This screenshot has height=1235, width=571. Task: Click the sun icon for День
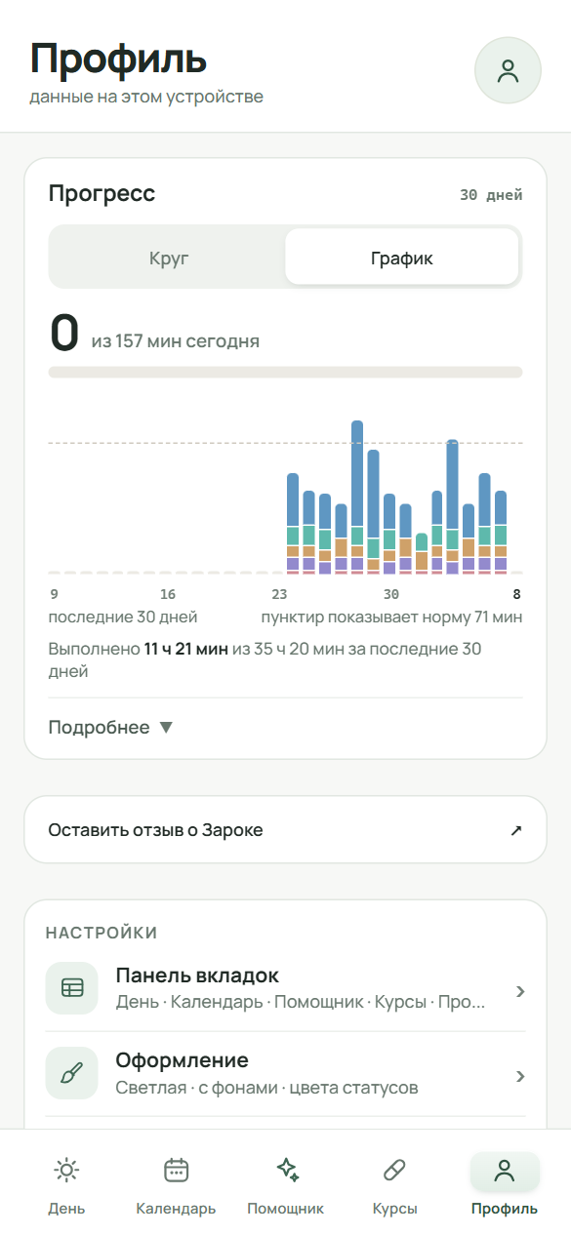coord(66,1170)
